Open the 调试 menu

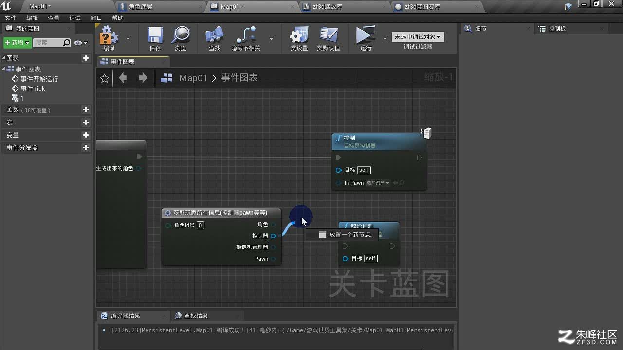pos(75,18)
